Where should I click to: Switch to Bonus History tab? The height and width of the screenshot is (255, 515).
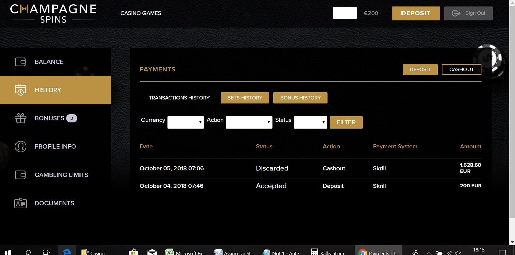300,98
